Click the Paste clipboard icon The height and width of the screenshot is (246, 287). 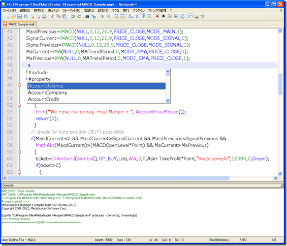click(65, 17)
